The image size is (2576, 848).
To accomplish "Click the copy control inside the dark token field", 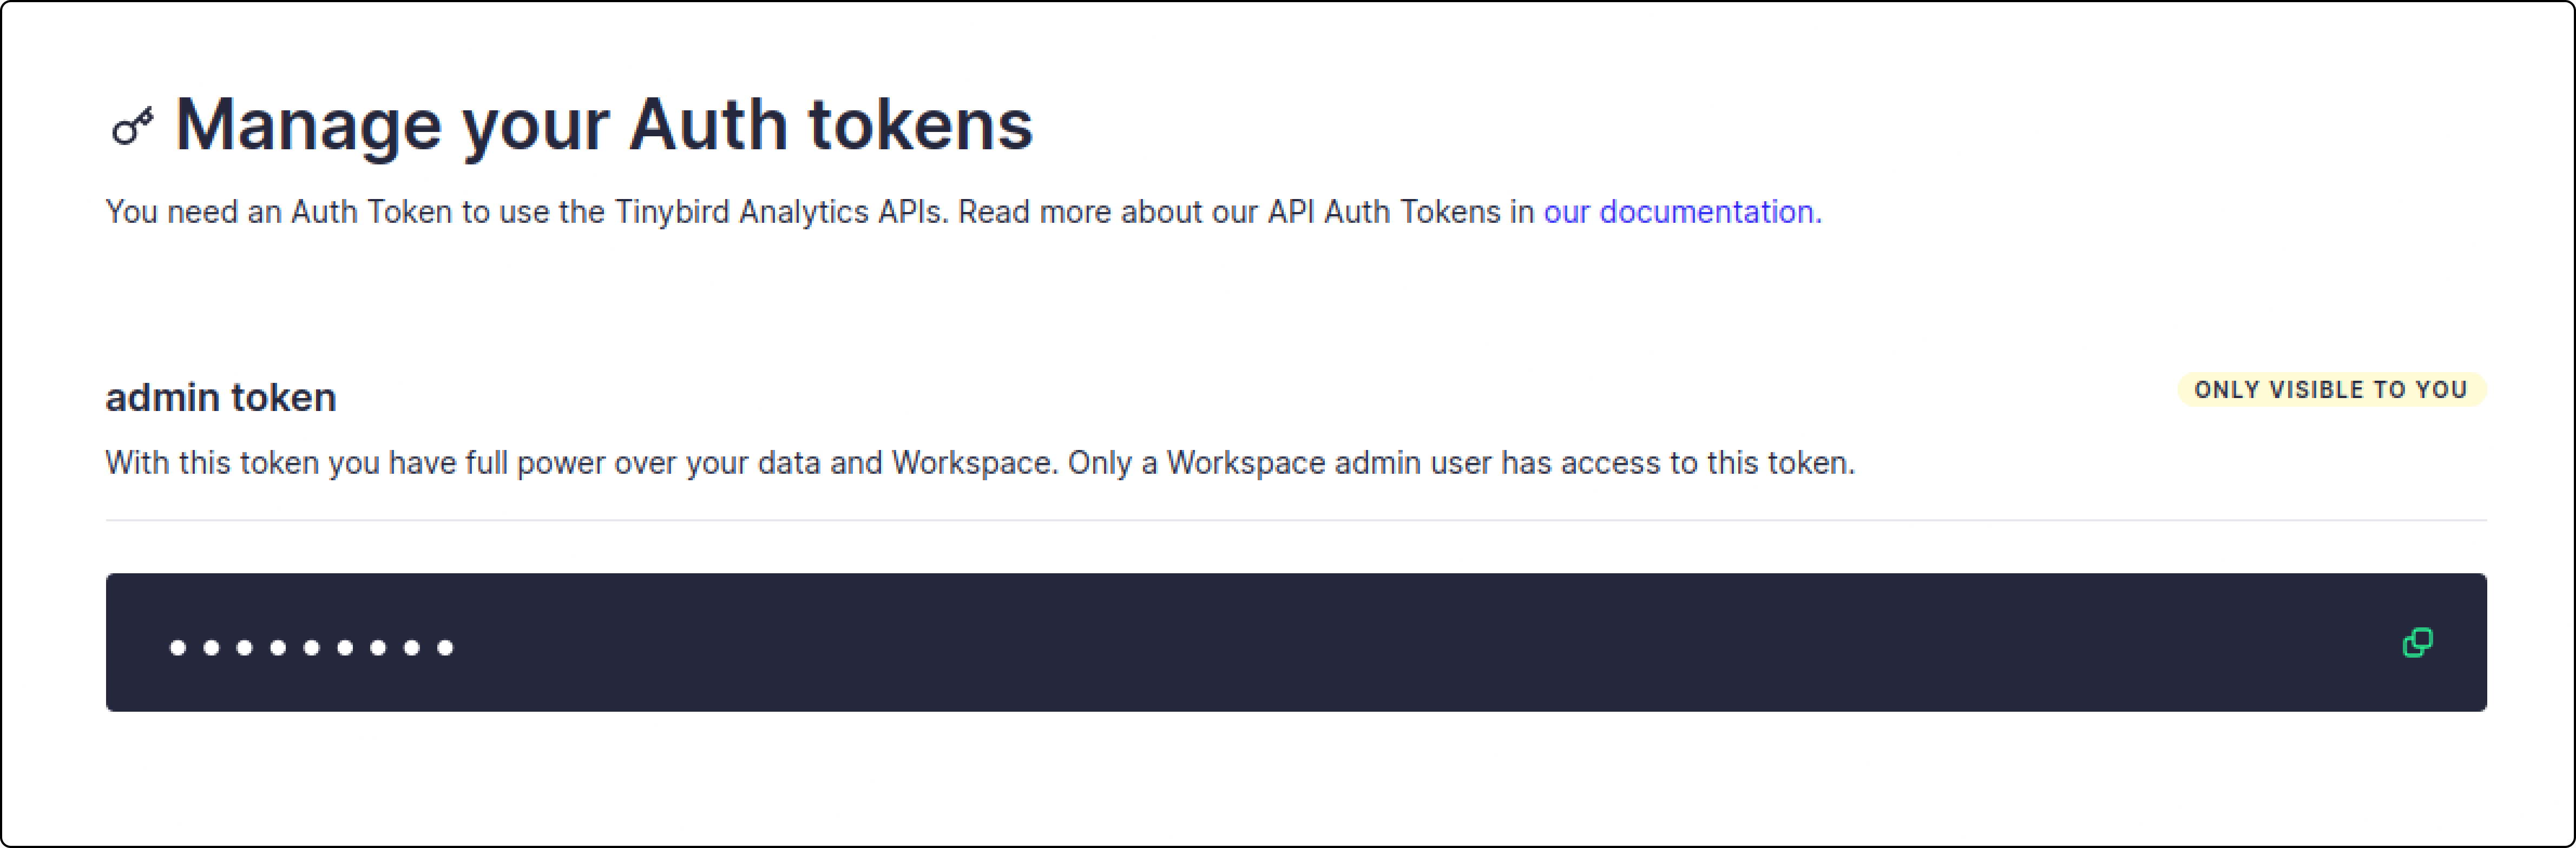I will click(2418, 642).
